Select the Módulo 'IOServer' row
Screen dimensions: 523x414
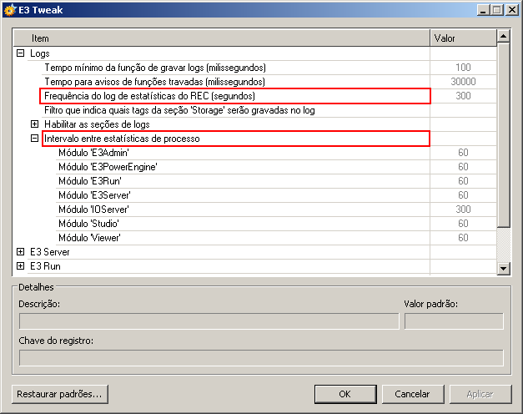click(93, 210)
